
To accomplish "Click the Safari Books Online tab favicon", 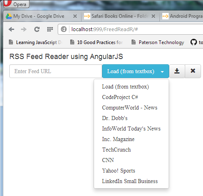I will coord(87,16).
